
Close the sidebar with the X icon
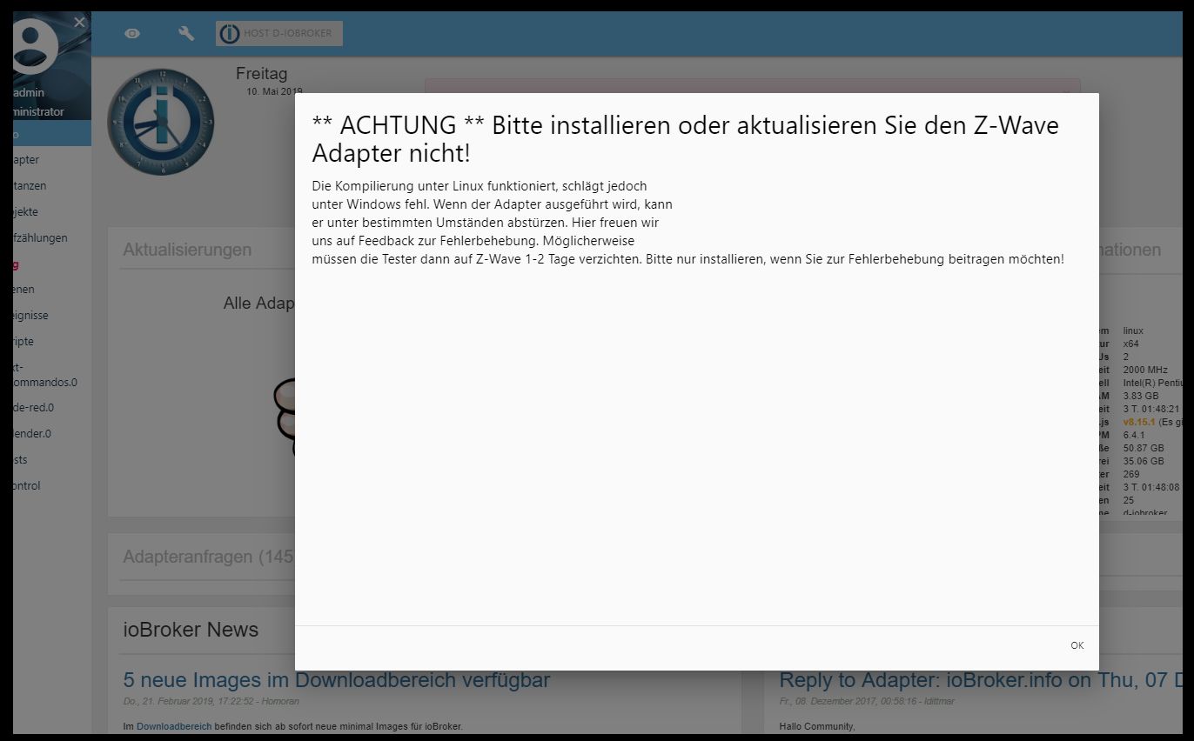point(79,23)
